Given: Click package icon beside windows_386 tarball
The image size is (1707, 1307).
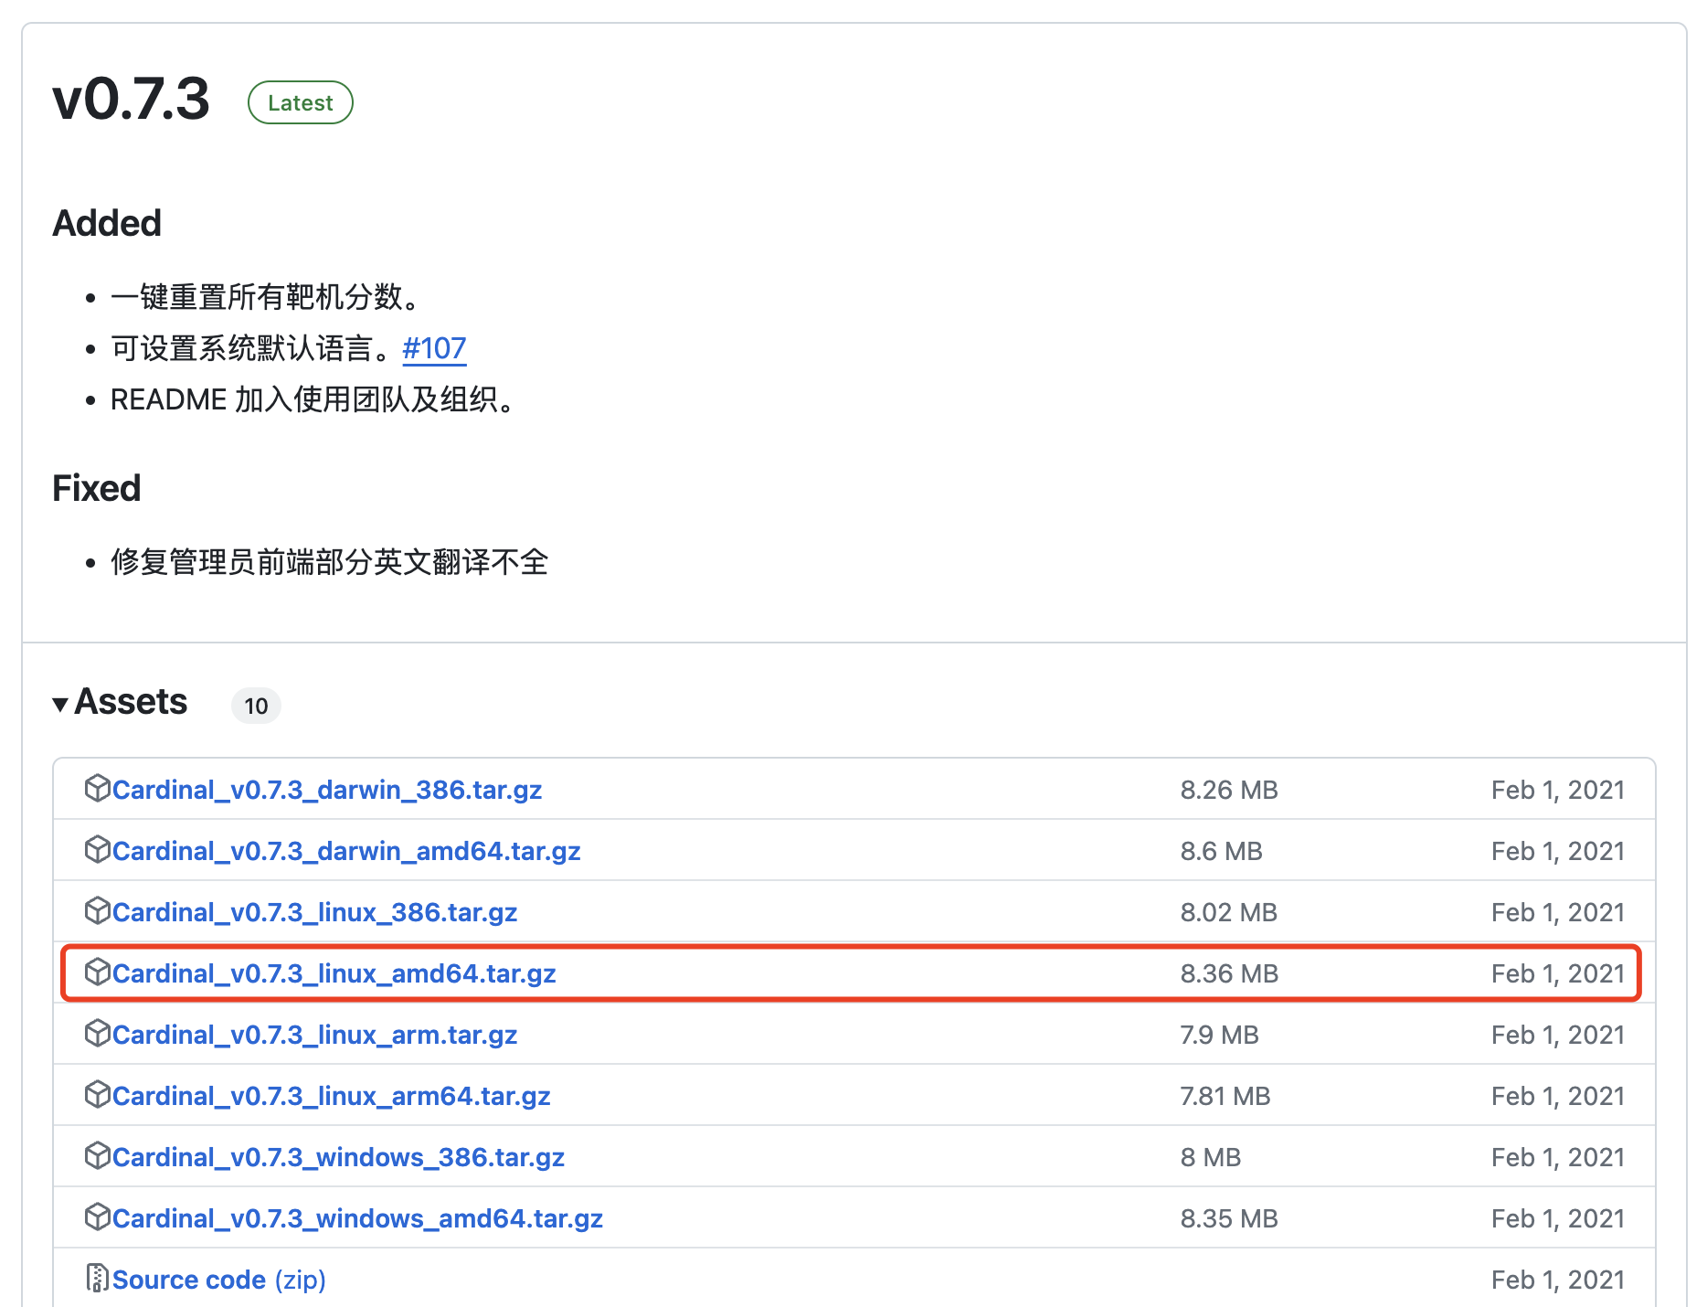Looking at the screenshot, I should (97, 1155).
